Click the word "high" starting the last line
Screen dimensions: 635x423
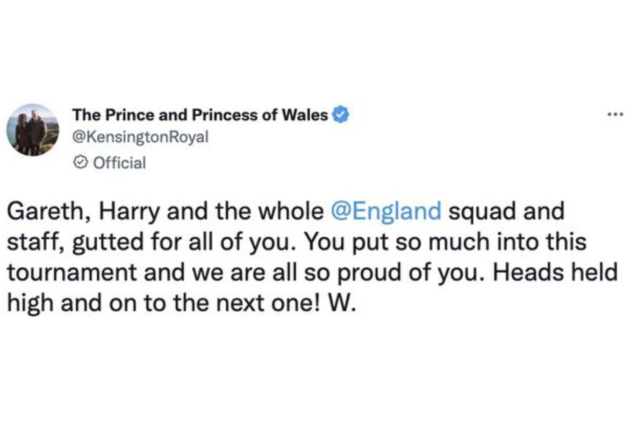[30, 303]
